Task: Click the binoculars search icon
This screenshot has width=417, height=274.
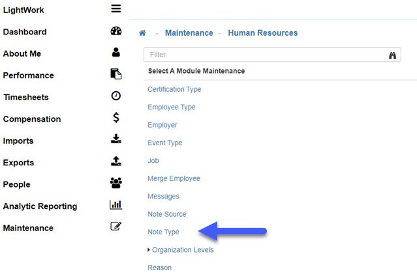Action: 393,55
